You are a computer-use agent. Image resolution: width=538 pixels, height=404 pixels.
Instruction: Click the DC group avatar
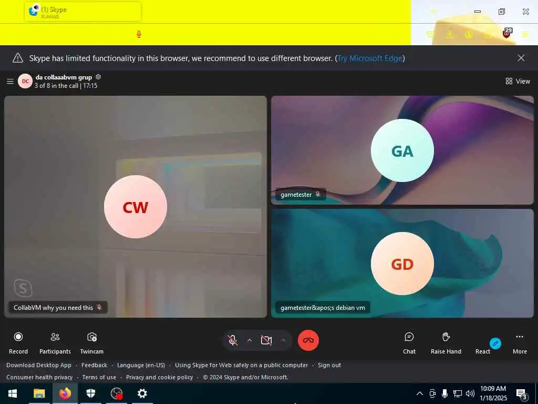click(x=25, y=82)
